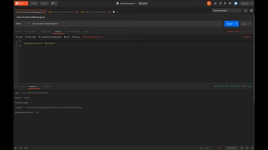This screenshot has width=268, height=150.
Task: Click the Beautify link
Action: pos(247,37)
